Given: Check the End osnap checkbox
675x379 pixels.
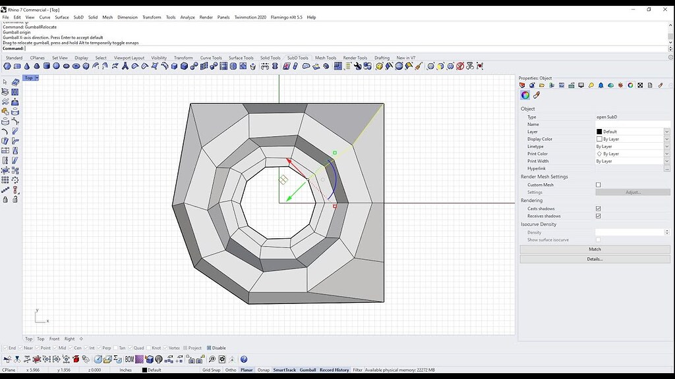Looking at the screenshot, I should pyautogui.click(x=5, y=347).
